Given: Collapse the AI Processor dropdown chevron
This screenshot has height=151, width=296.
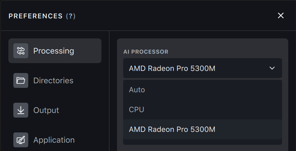Looking at the screenshot, I should (x=272, y=68).
